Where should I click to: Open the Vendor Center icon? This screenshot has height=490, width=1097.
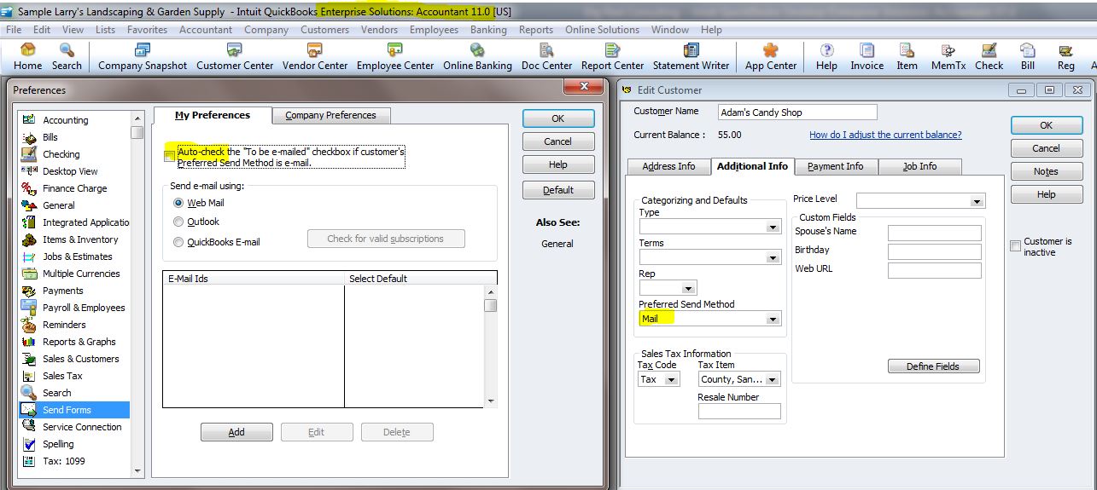pos(315,57)
